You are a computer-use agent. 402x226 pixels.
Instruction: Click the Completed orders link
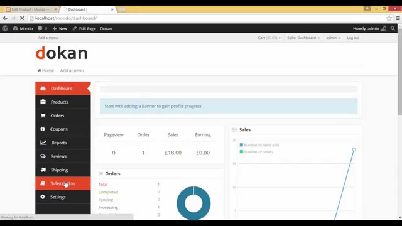pyautogui.click(x=108, y=192)
